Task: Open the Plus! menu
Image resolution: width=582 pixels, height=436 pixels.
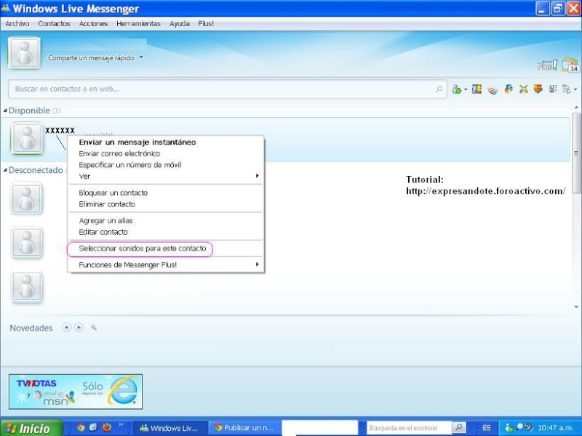Action: tap(206, 24)
